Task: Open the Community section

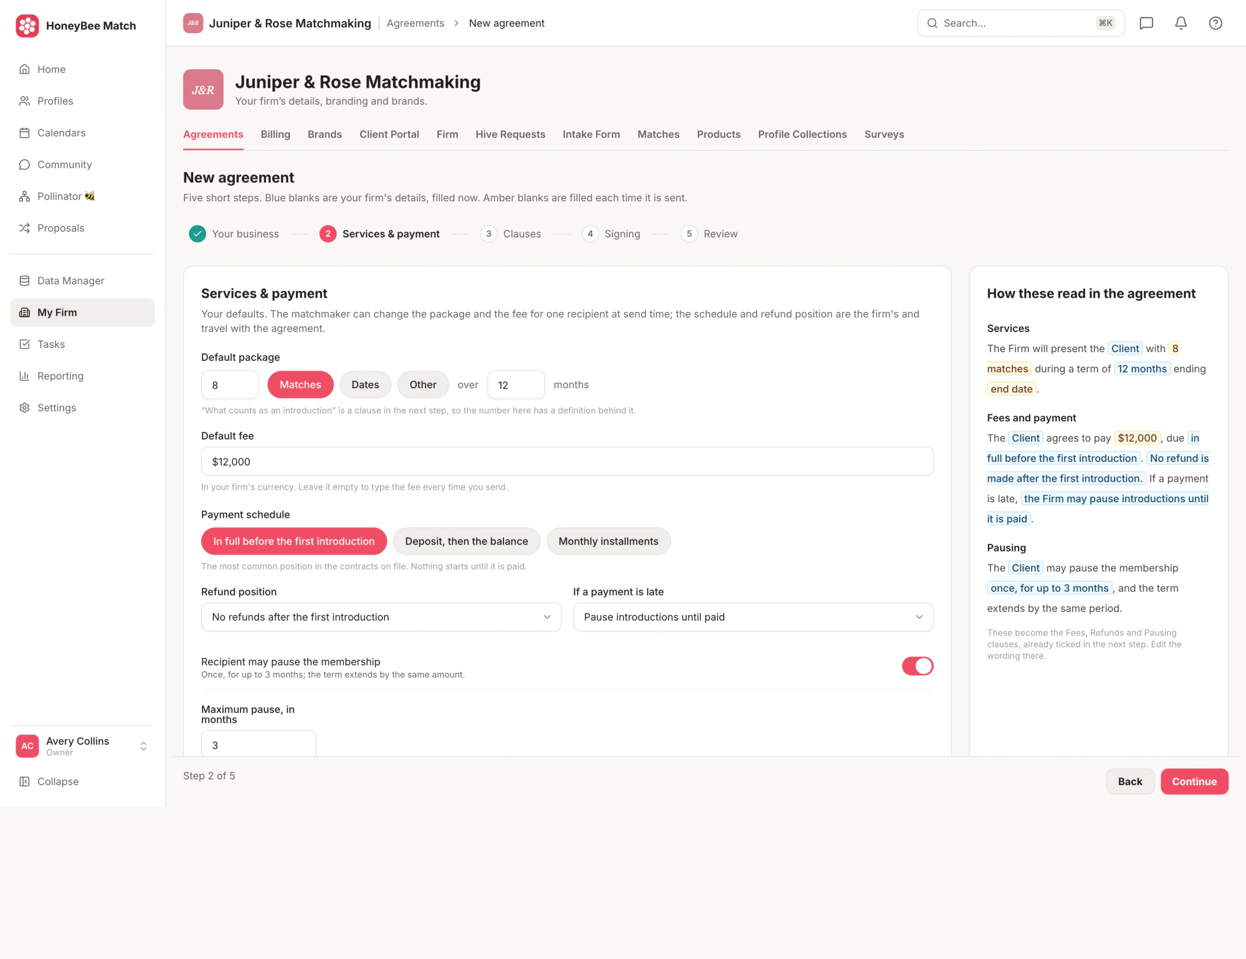Action: [82, 165]
